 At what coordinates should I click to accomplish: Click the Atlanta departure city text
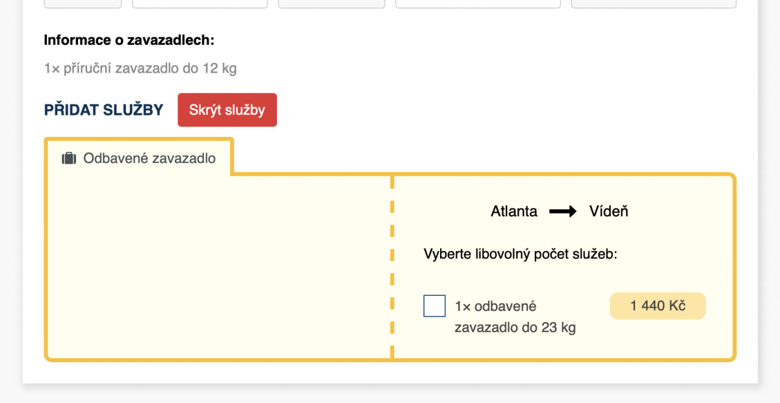click(513, 212)
